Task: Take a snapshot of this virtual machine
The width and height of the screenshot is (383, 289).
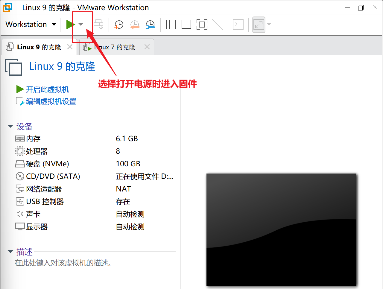Action: (x=119, y=25)
